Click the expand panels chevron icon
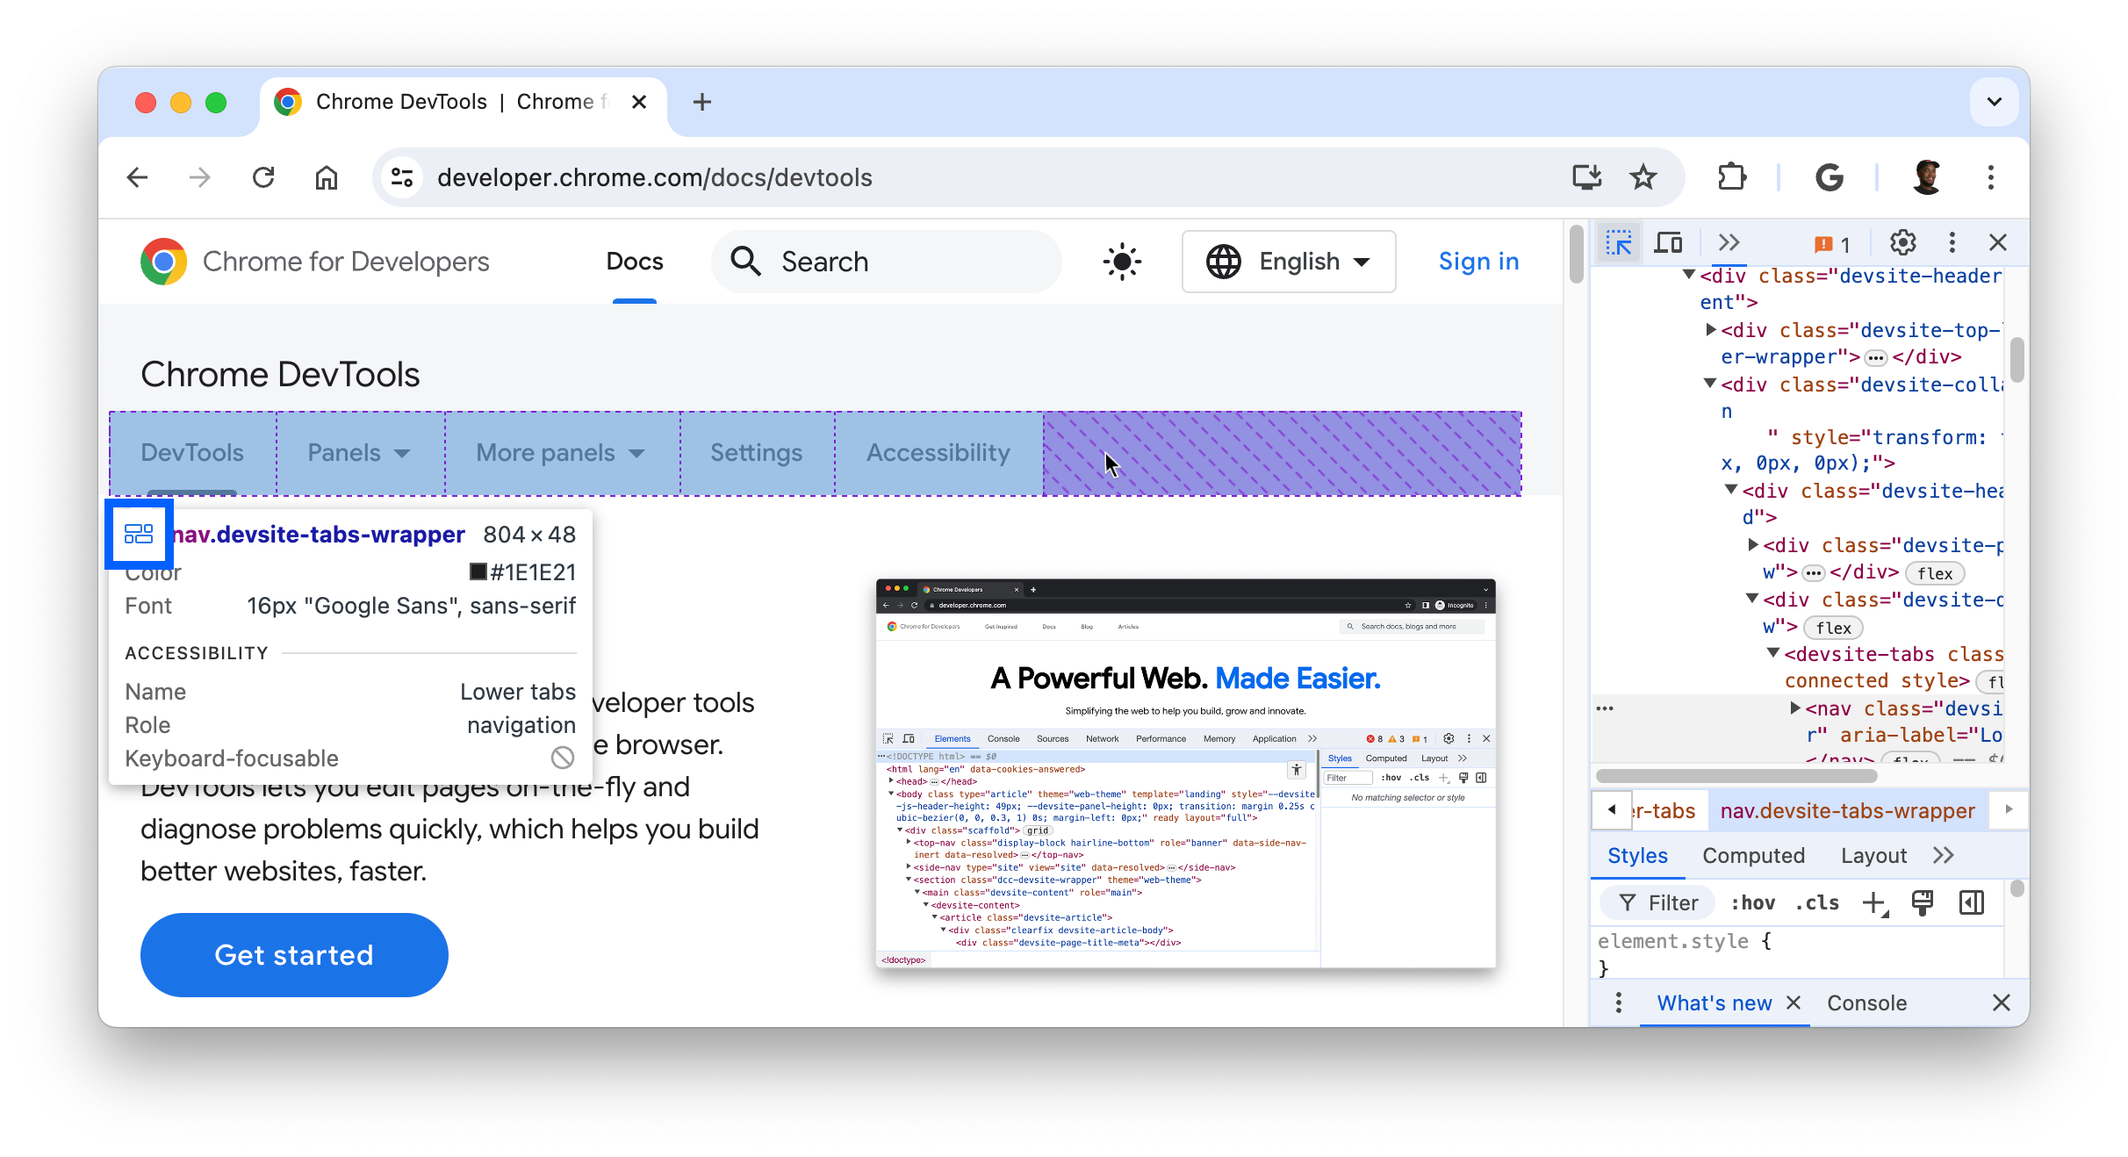Screen dimensions: 2128x1157 tap(1726, 242)
